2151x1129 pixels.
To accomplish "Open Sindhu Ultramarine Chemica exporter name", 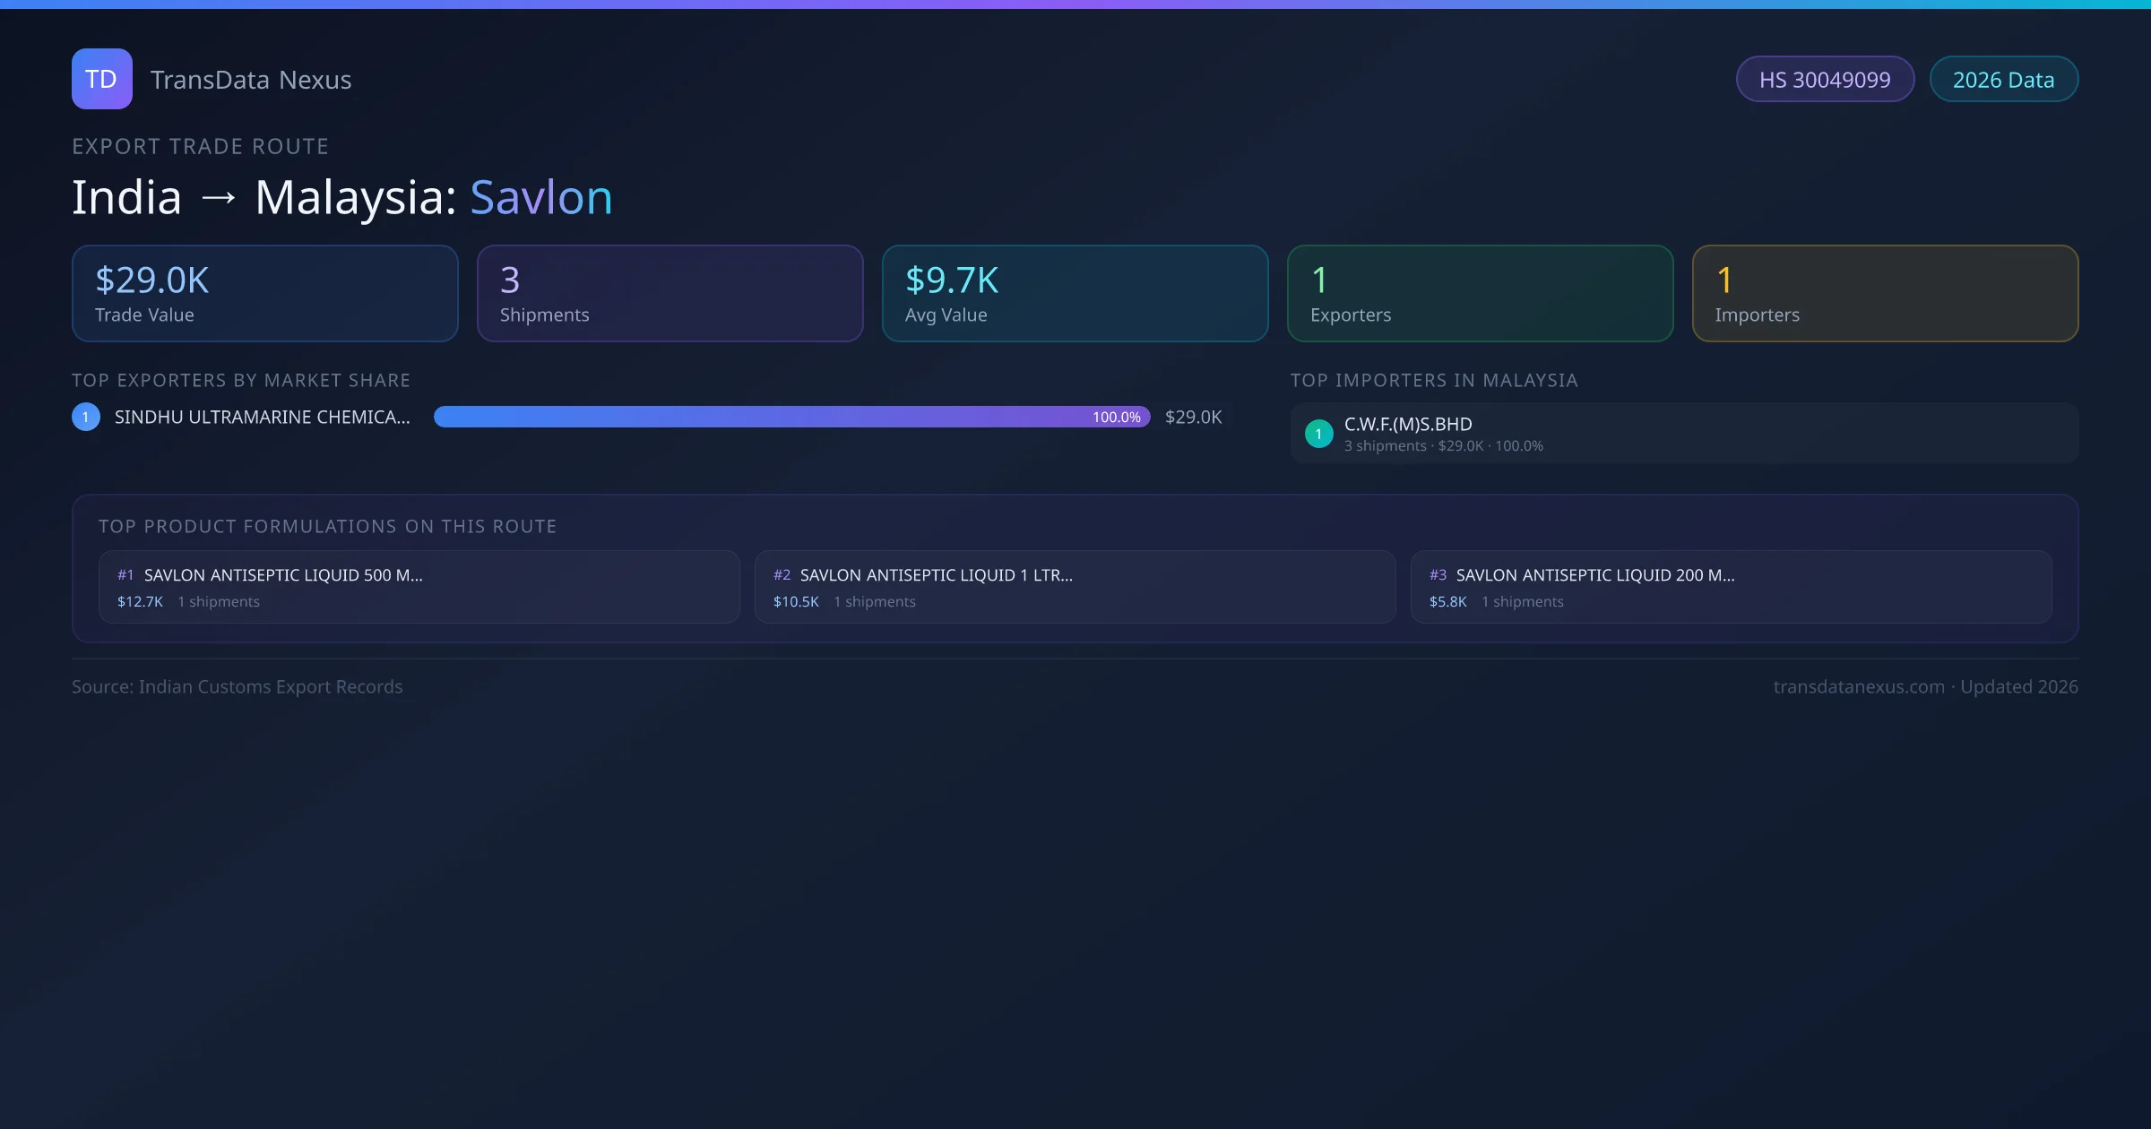I will point(262,417).
